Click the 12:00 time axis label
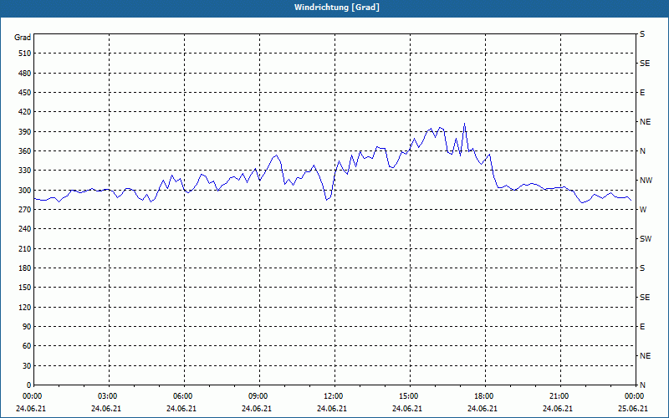 tap(333, 395)
